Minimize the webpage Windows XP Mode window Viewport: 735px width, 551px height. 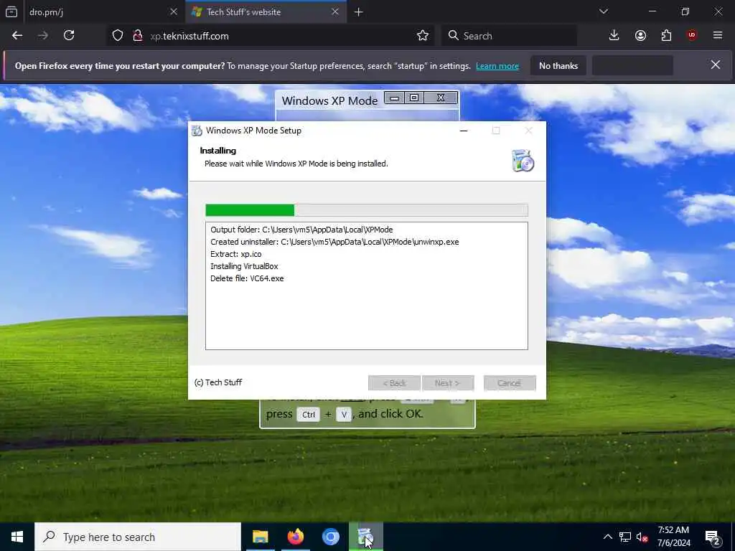pos(395,98)
